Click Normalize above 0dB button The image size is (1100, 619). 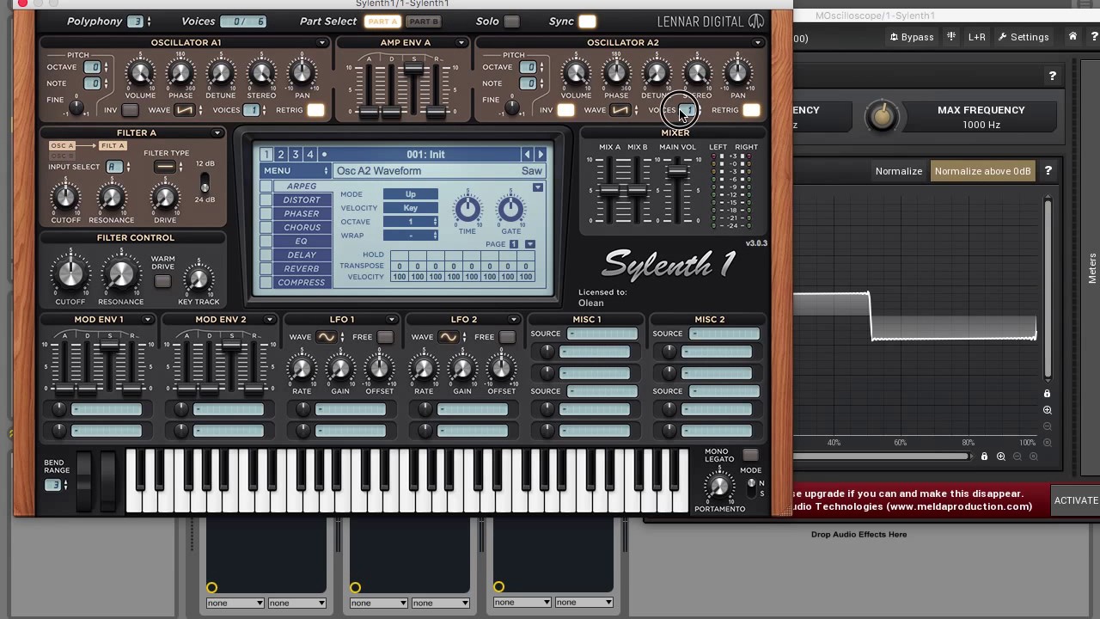982,171
